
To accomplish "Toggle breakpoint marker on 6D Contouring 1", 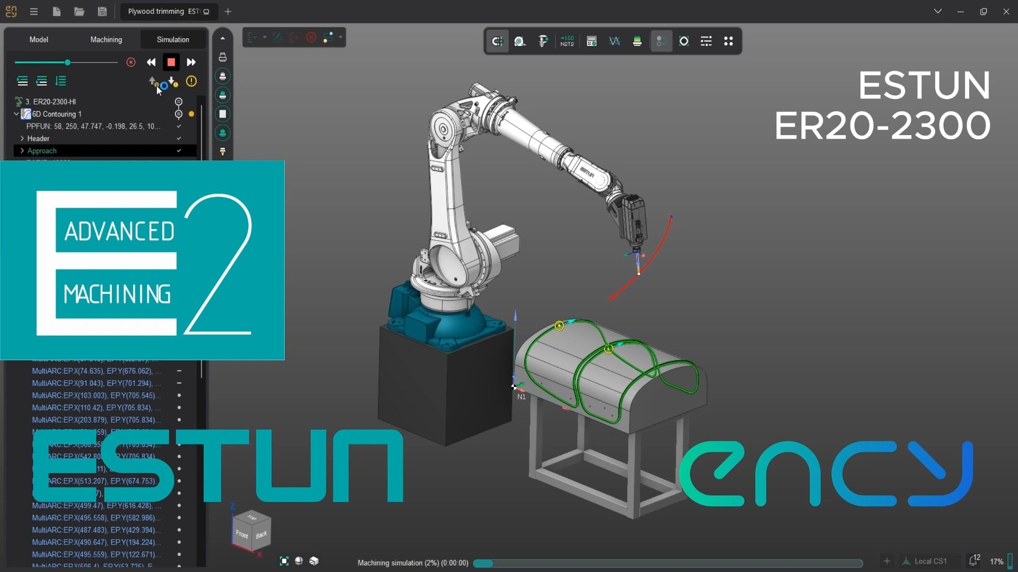I will 179,114.
